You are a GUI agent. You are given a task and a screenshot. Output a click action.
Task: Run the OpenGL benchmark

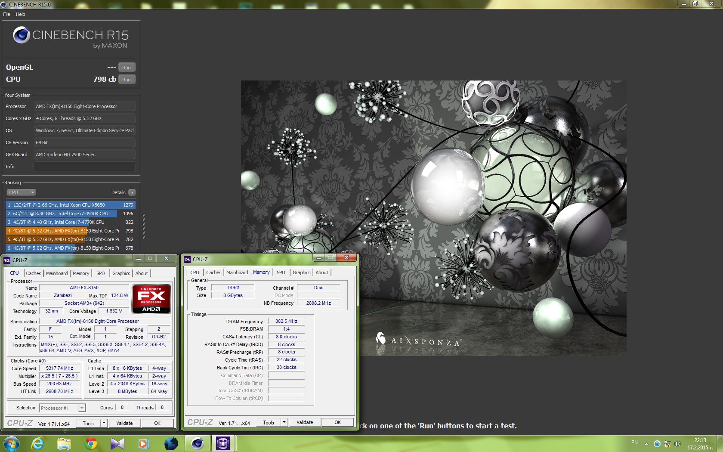point(127,68)
